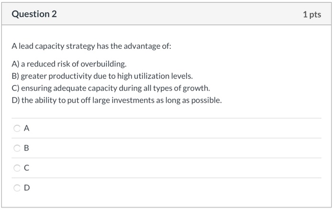Mark the answer C radio button
Viewport: 335px width, 210px height.
(17, 168)
